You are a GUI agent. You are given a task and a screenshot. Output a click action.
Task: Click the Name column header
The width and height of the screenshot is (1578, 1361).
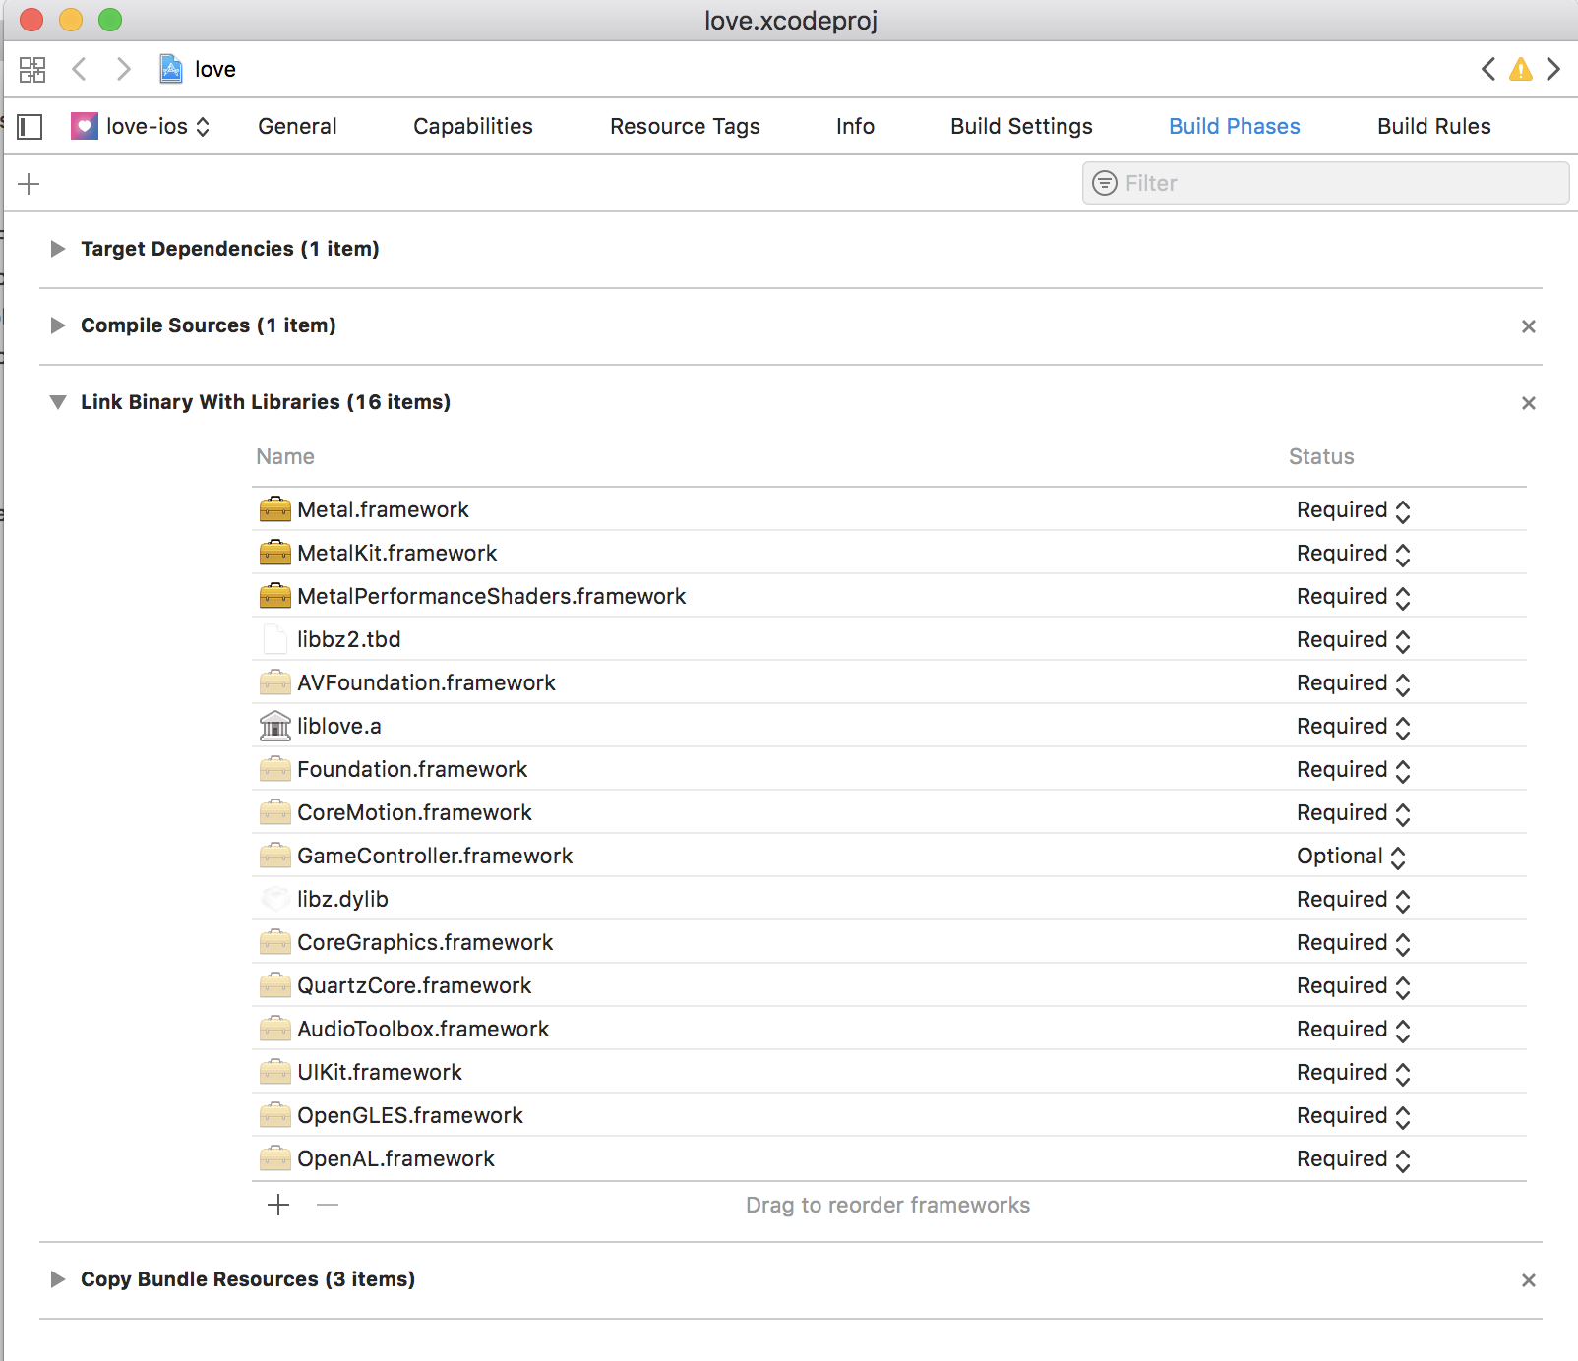(285, 456)
